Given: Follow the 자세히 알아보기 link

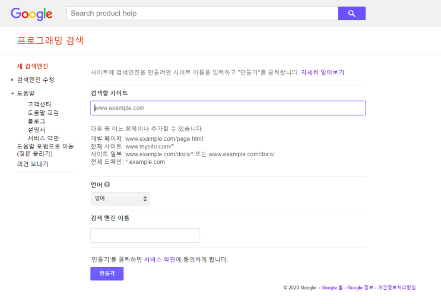Looking at the screenshot, I should pyautogui.click(x=323, y=72).
